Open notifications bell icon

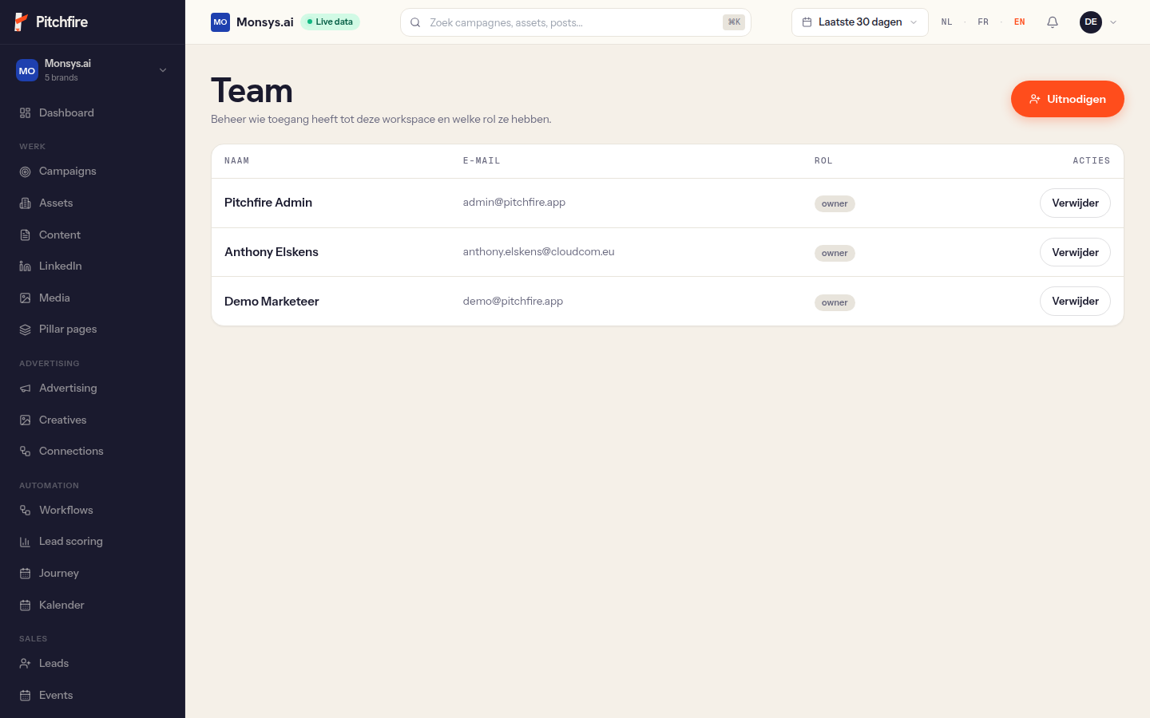[1053, 22]
